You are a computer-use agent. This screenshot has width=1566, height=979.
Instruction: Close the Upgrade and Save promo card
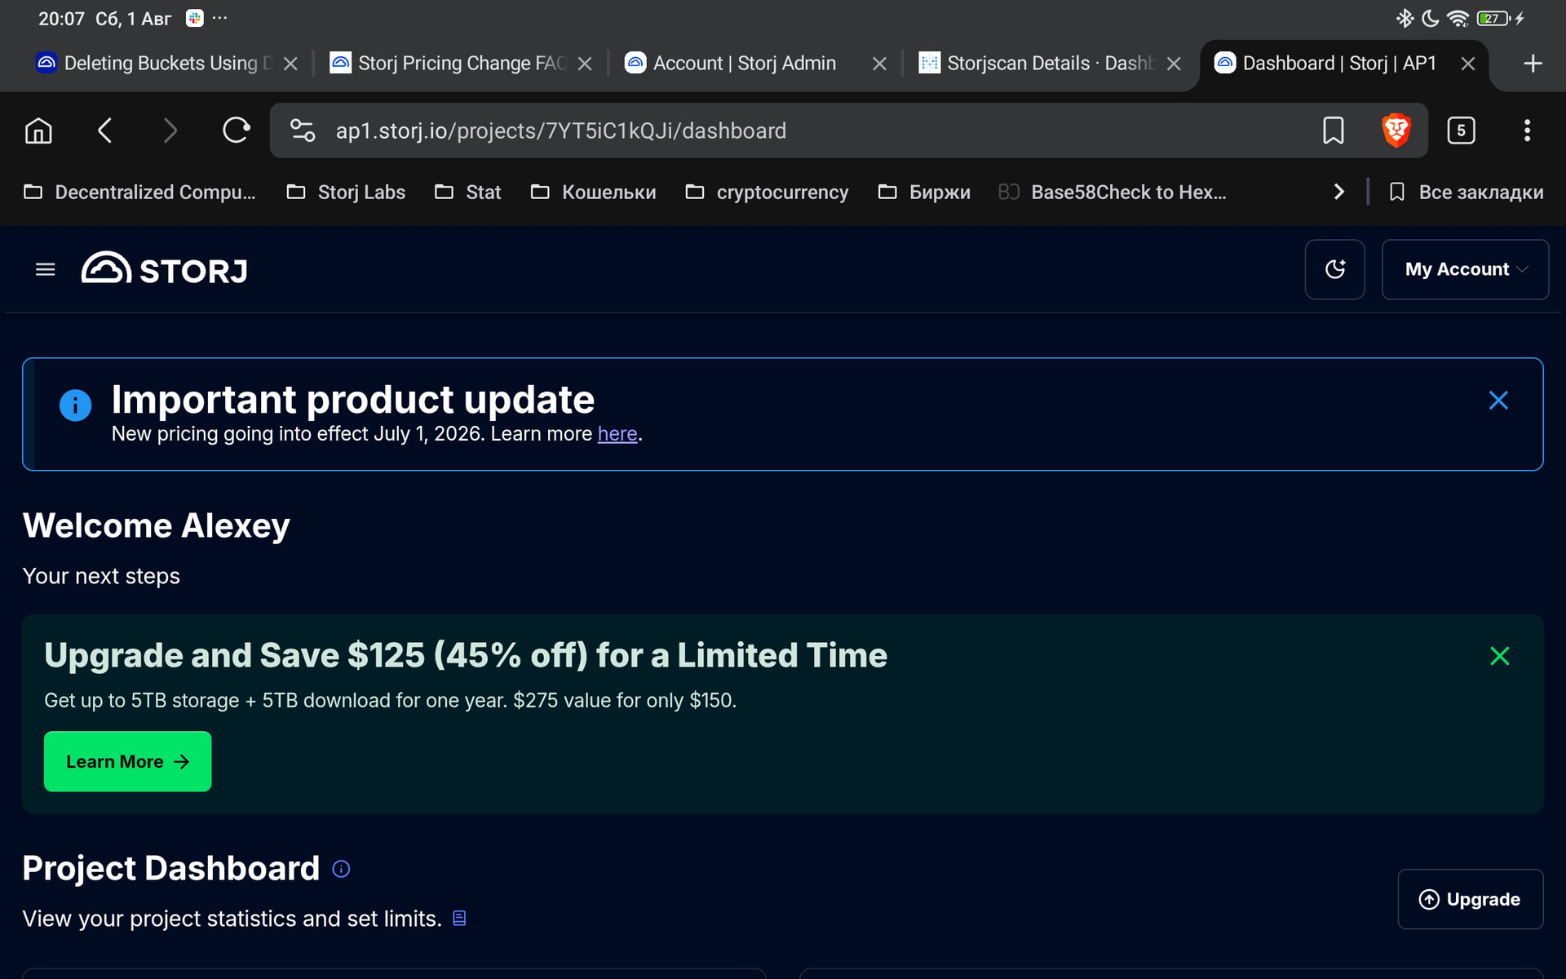click(1499, 656)
